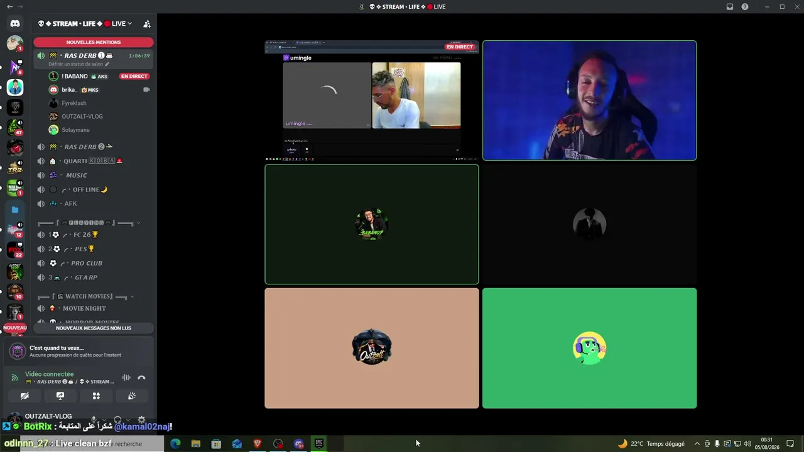Open the server name dropdown menu

(84, 24)
